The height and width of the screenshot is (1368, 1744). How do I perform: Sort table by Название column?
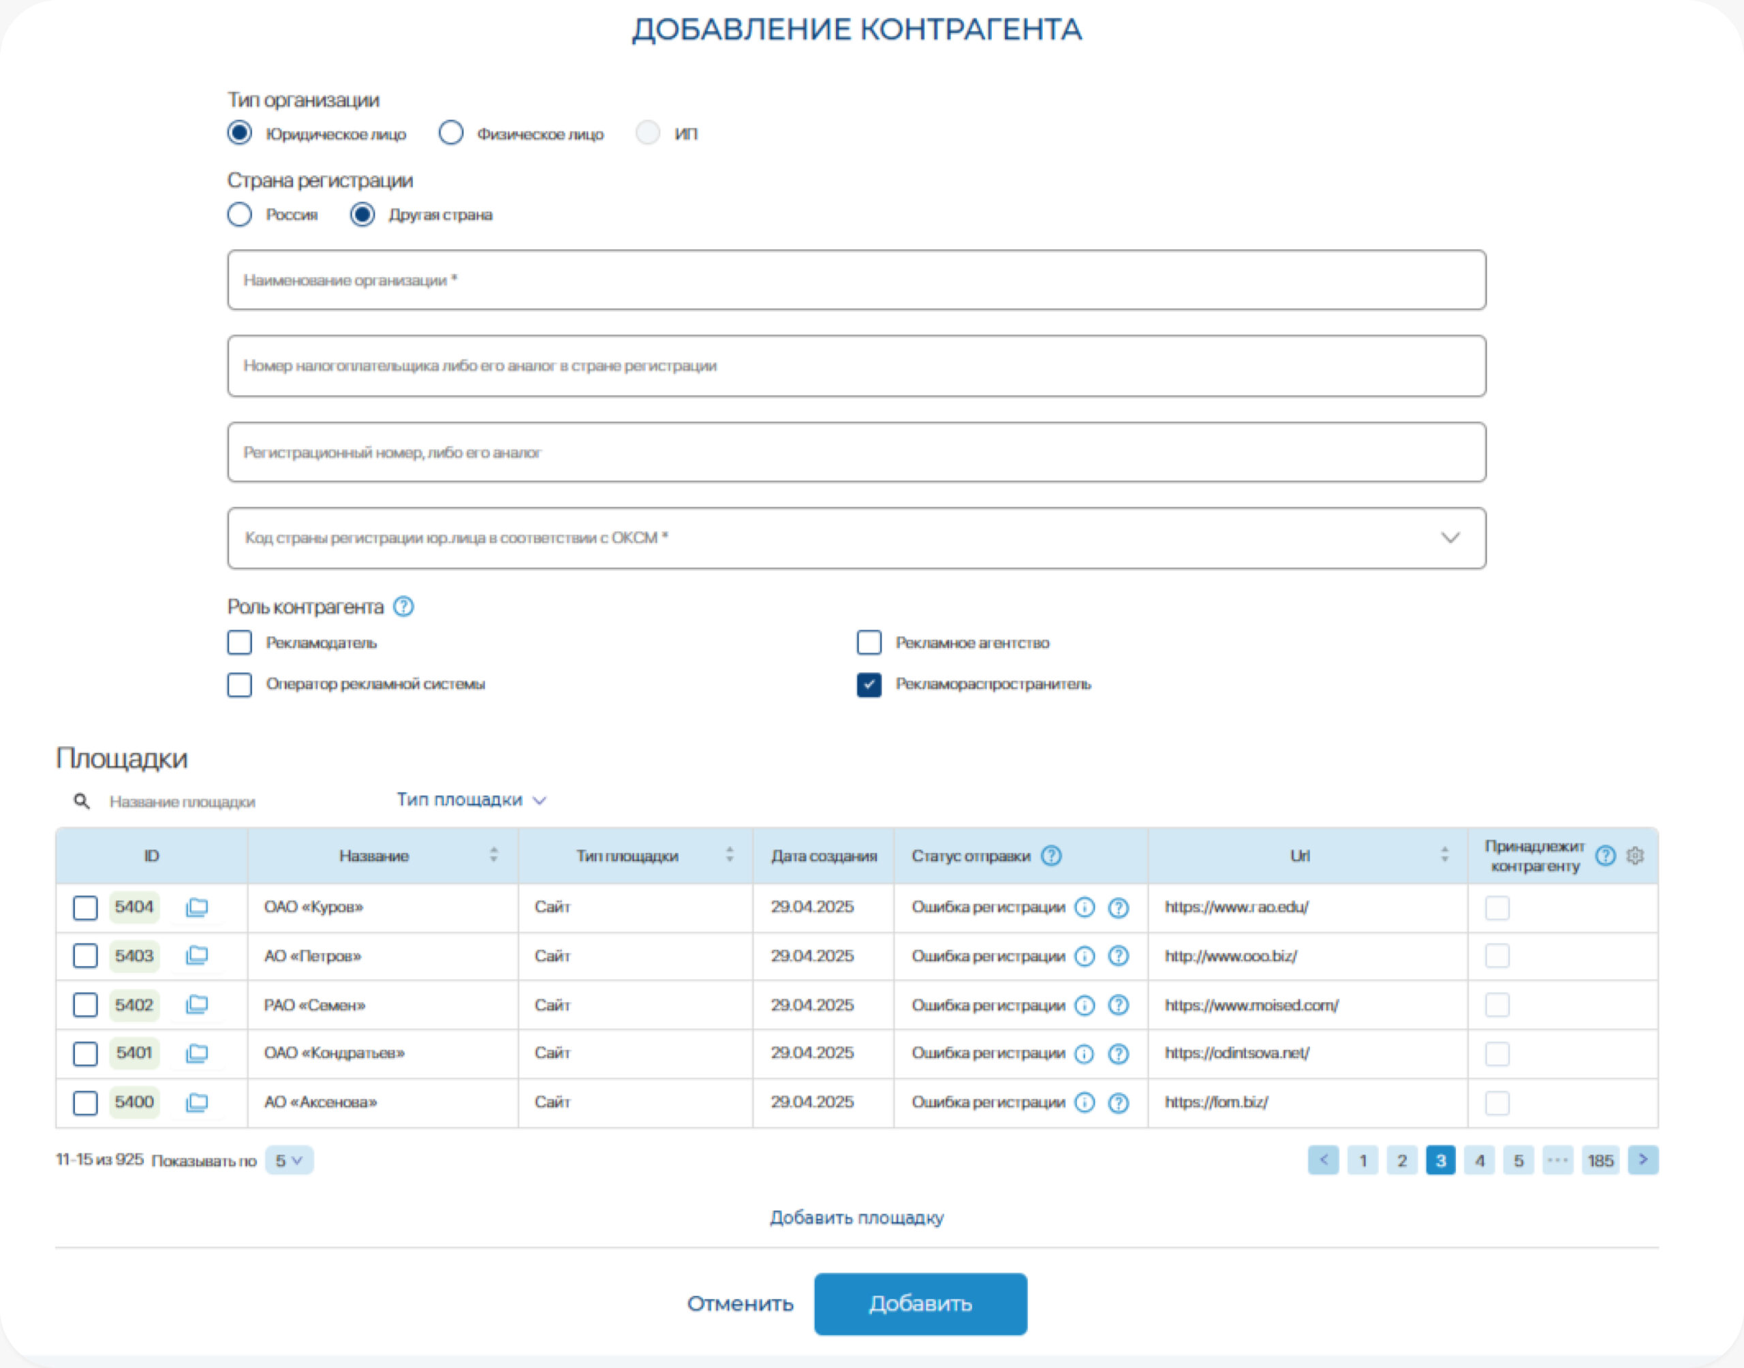(493, 854)
